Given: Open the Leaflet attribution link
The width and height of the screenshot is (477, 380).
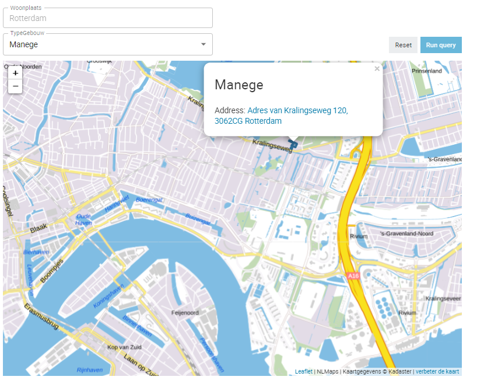Looking at the screenshot, I should [304, 371].
